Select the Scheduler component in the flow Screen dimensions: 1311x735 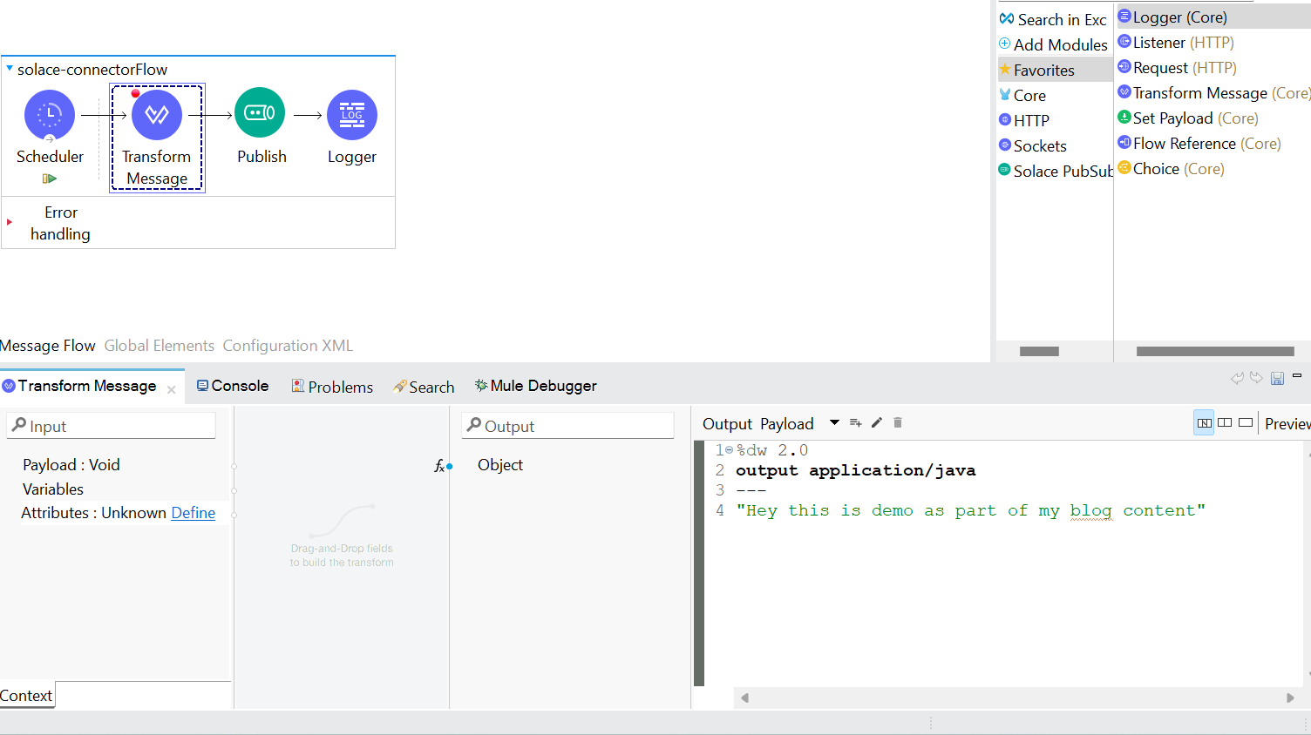50,115
